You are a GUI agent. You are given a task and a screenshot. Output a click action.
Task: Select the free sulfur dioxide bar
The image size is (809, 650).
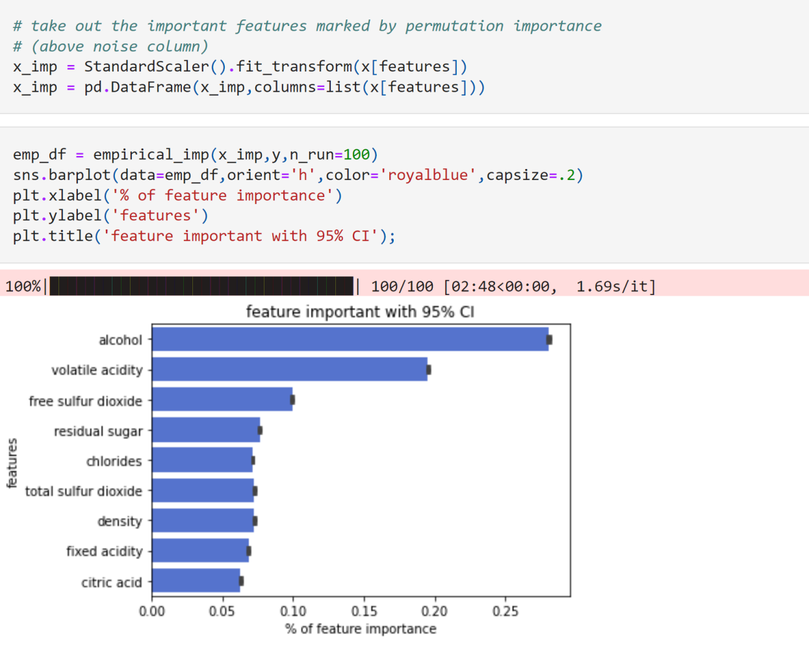pyautogui.click(x=222, y=399)
